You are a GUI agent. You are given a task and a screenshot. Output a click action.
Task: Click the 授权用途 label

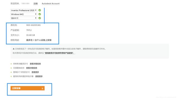(15, 40)
